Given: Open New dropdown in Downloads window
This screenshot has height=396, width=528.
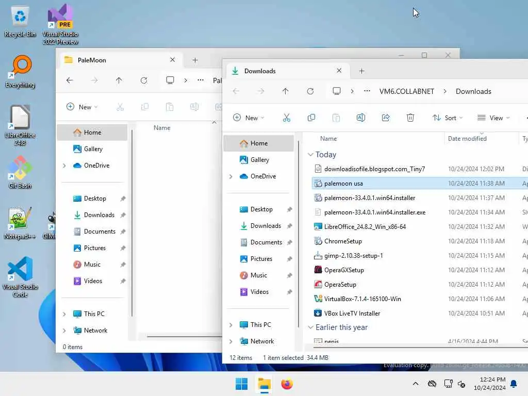Looking at the screenshot, I should (249, 118).
